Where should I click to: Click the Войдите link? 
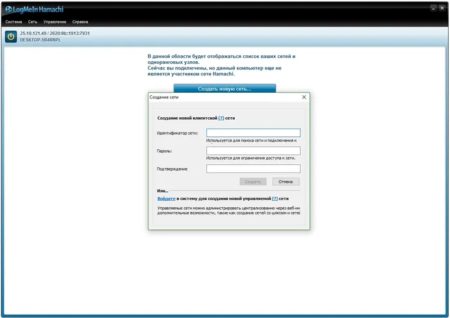pos(166,198)
